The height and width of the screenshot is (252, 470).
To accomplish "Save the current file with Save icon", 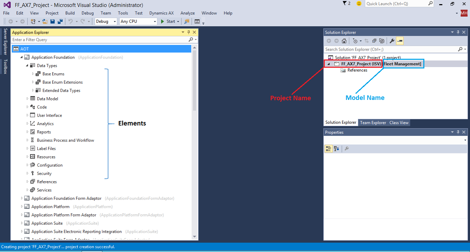I will pyautogui.click(x=53, y=21).
